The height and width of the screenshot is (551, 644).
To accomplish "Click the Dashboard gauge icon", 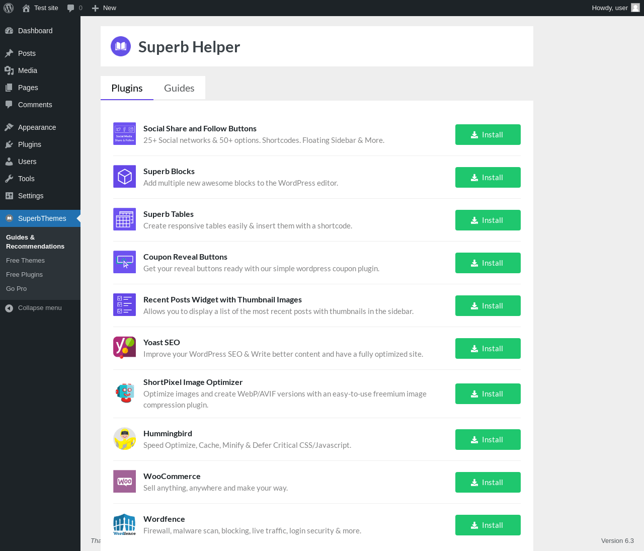I will (9, 31).
